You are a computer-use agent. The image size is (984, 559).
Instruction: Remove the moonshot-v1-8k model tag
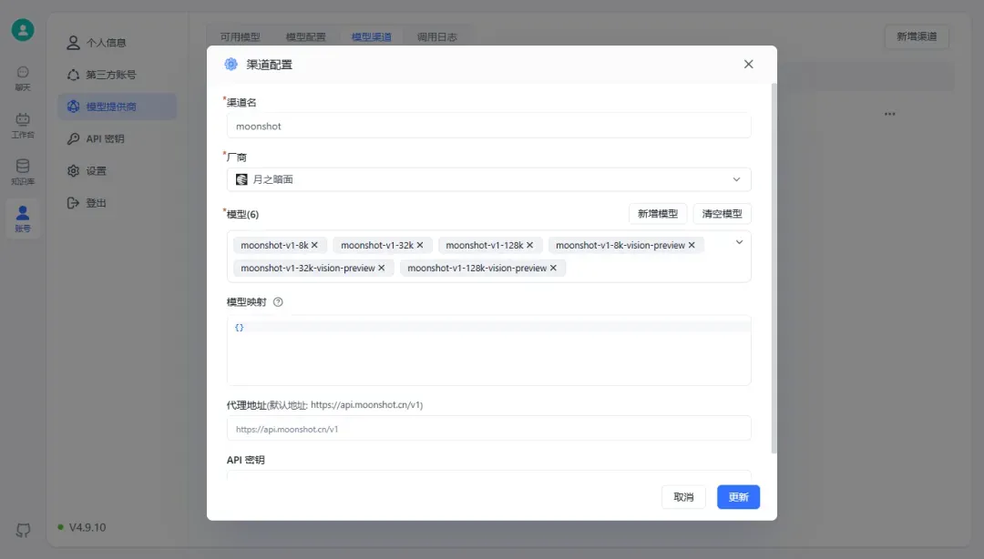314,245
